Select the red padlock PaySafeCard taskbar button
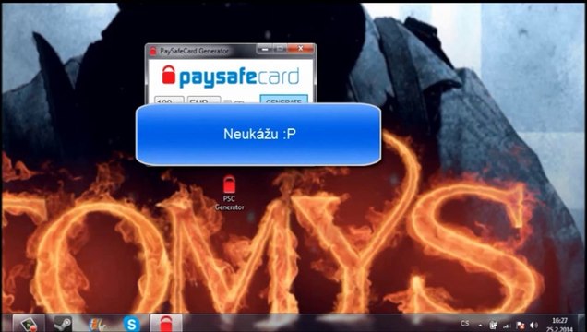 166,324
